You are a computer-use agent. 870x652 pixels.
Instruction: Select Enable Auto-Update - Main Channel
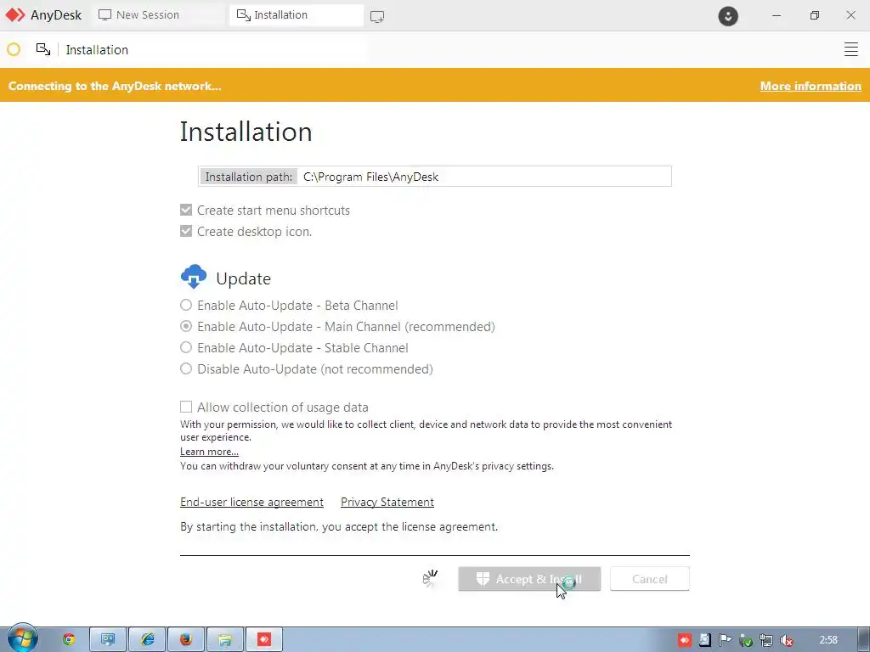186,326
